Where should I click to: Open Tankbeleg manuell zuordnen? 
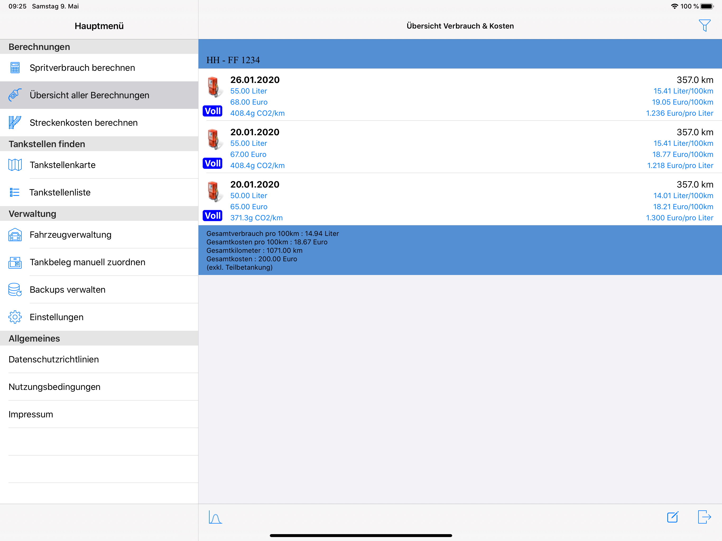99,262
